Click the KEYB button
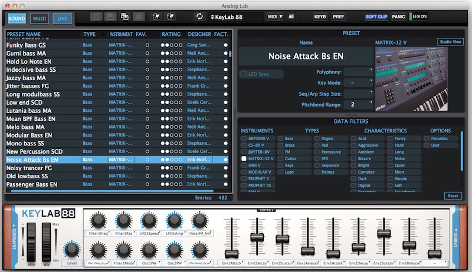Image resolution: width=472 pixels, height=272 pixels. 320,17
